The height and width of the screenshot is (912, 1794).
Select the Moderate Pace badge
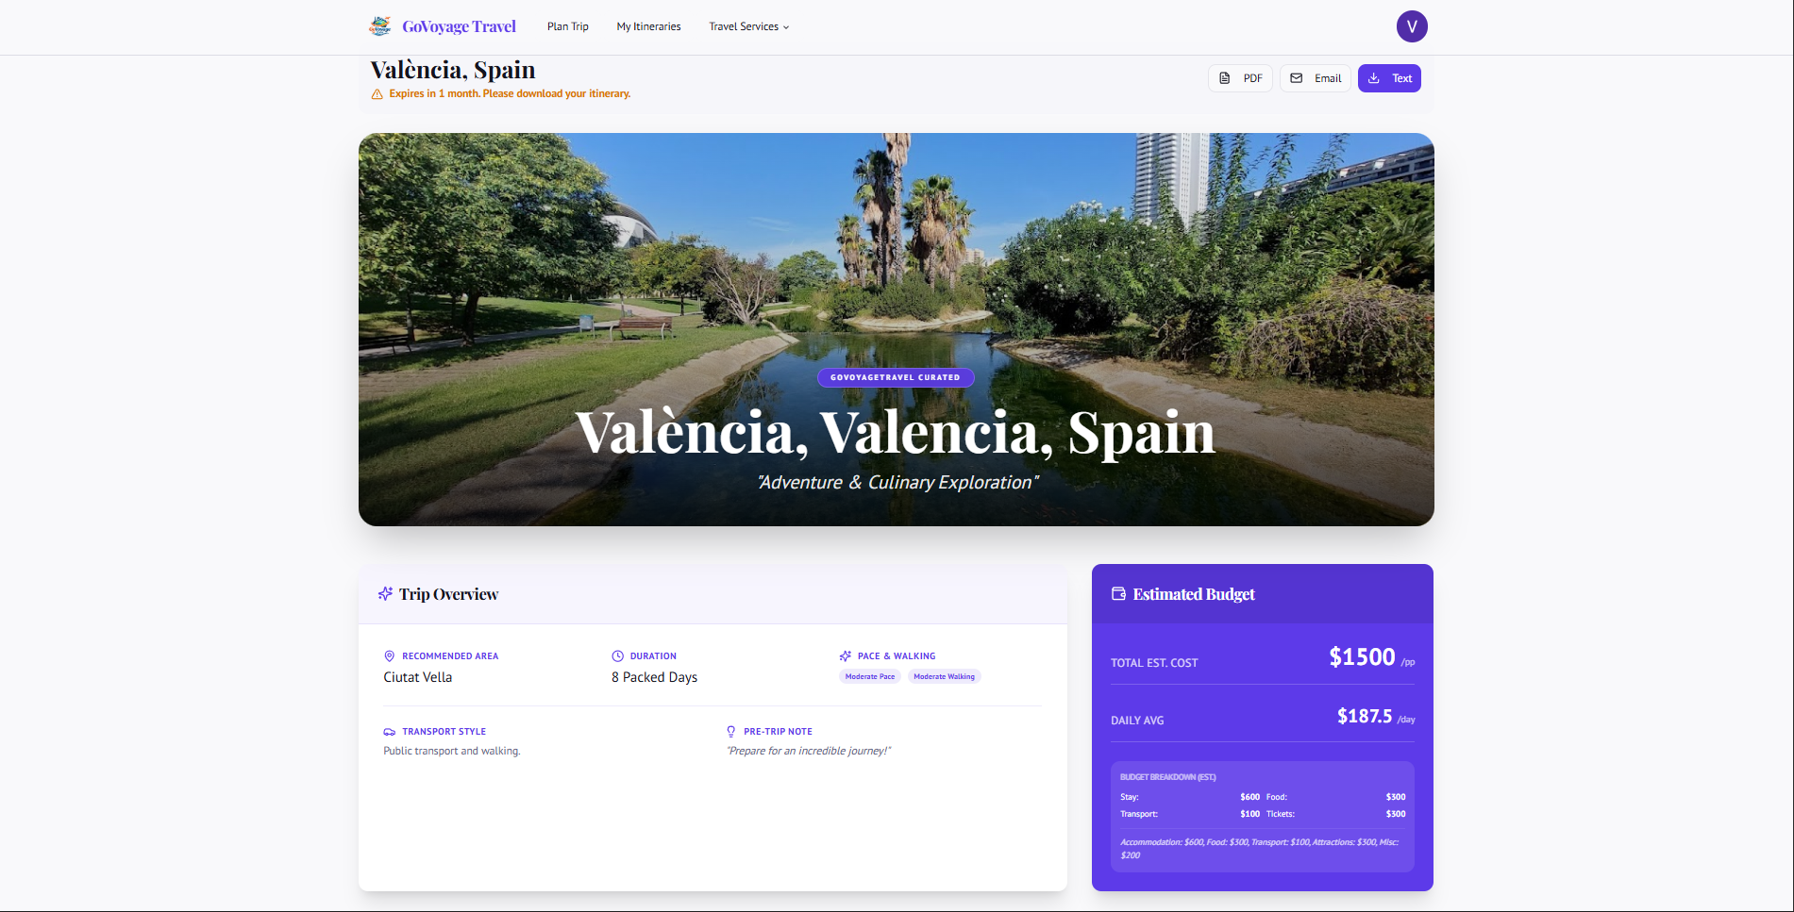tap(869, 675)
